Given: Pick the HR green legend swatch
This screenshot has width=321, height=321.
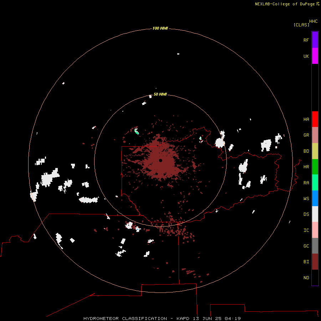Looking at the screenshot, I should (x=315, y=167).
